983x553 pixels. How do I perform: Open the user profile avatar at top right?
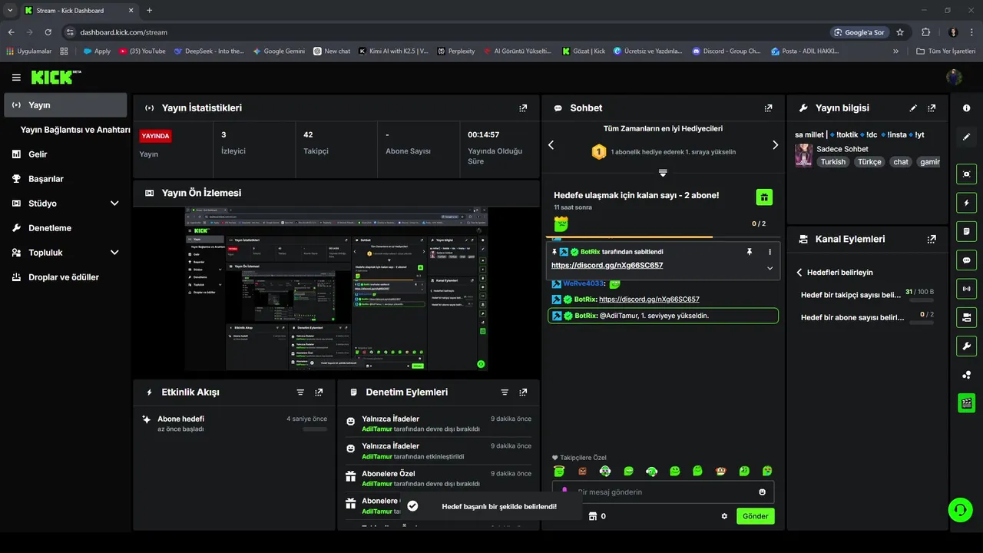pos(954,78)
